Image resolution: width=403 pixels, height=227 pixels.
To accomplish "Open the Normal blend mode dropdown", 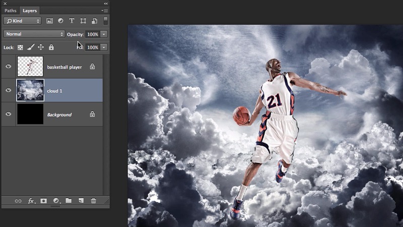I will (x=34, y=34).
